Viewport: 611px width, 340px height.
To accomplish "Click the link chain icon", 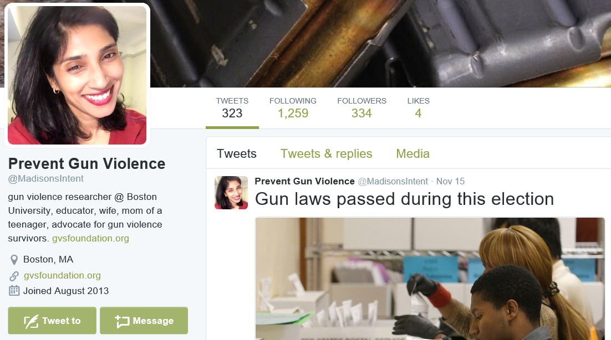I will click(14, 276).
